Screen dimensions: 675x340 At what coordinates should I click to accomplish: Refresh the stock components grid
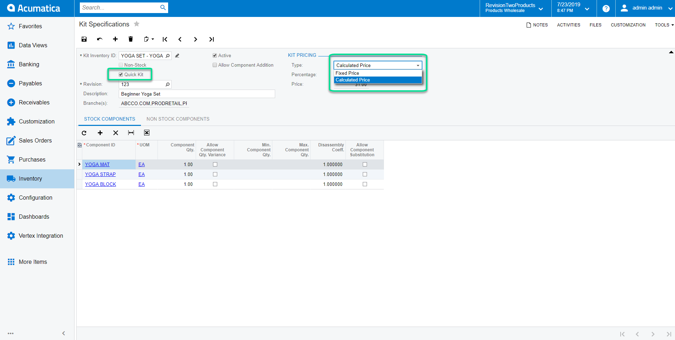(84, 133)
